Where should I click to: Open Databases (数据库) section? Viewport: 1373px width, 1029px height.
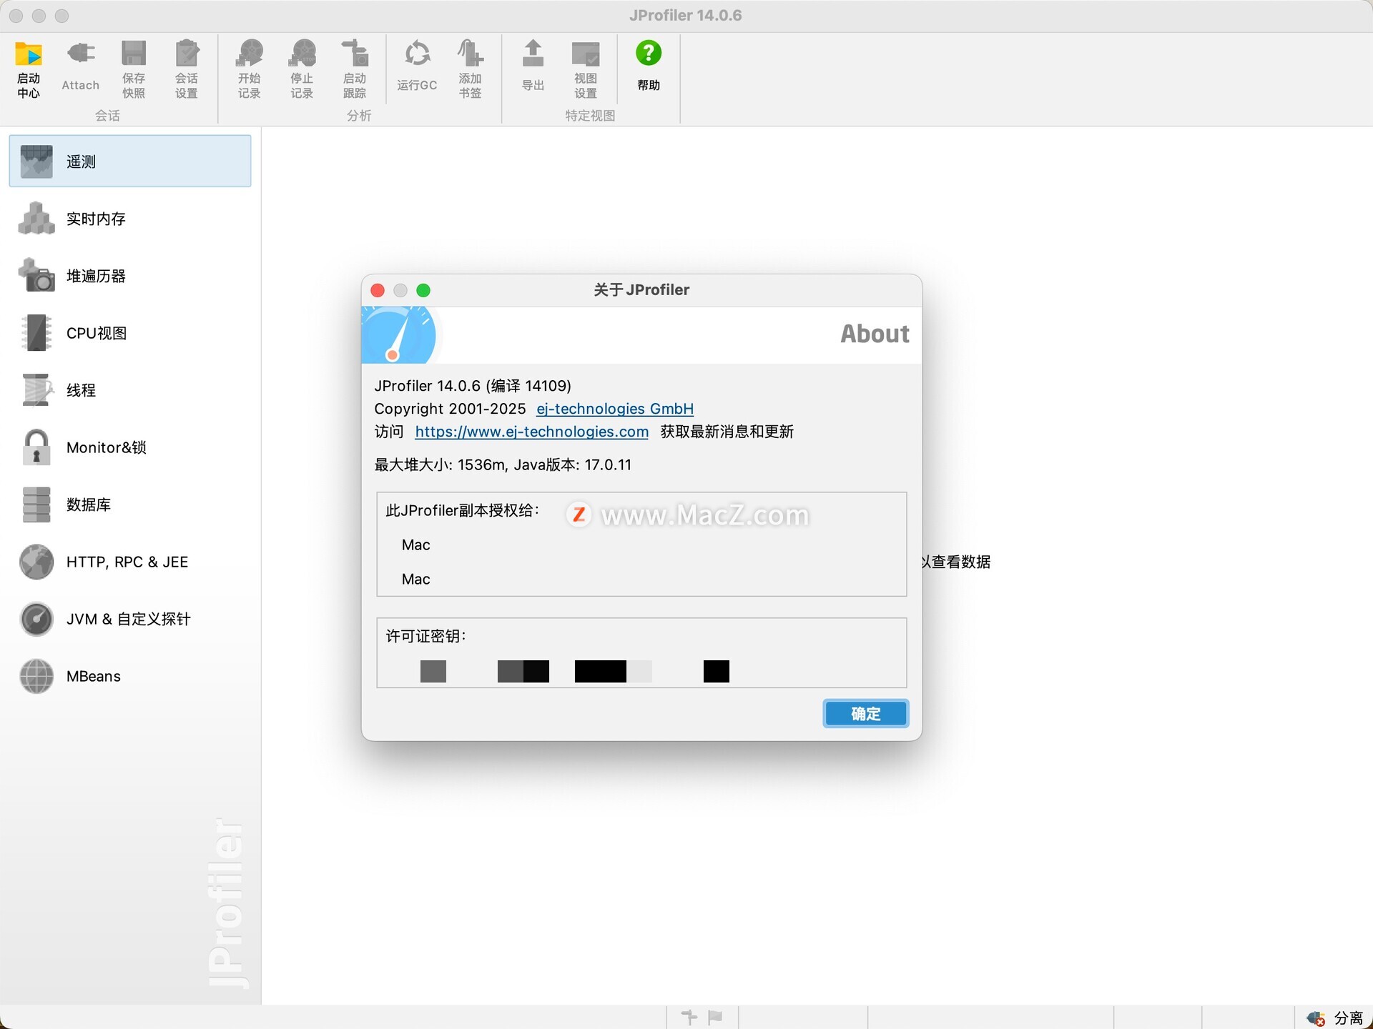(x=130, y=504)
